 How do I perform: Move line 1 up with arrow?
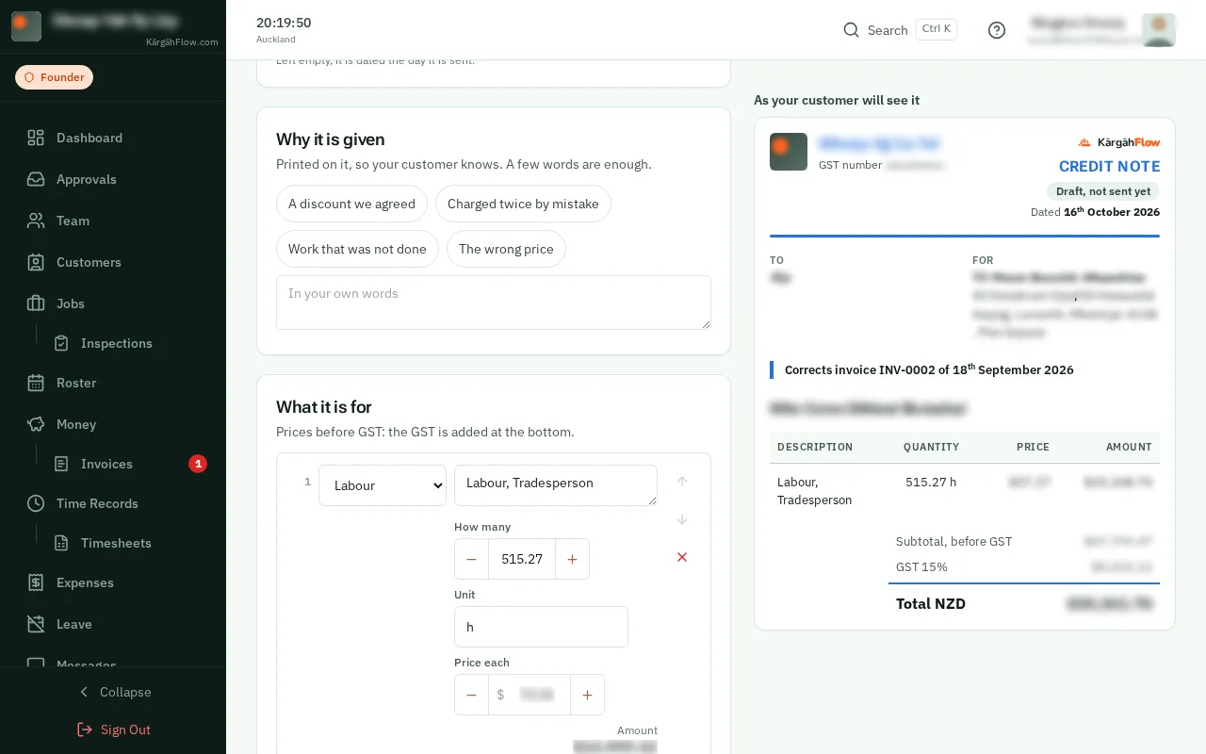pos(682,481)
